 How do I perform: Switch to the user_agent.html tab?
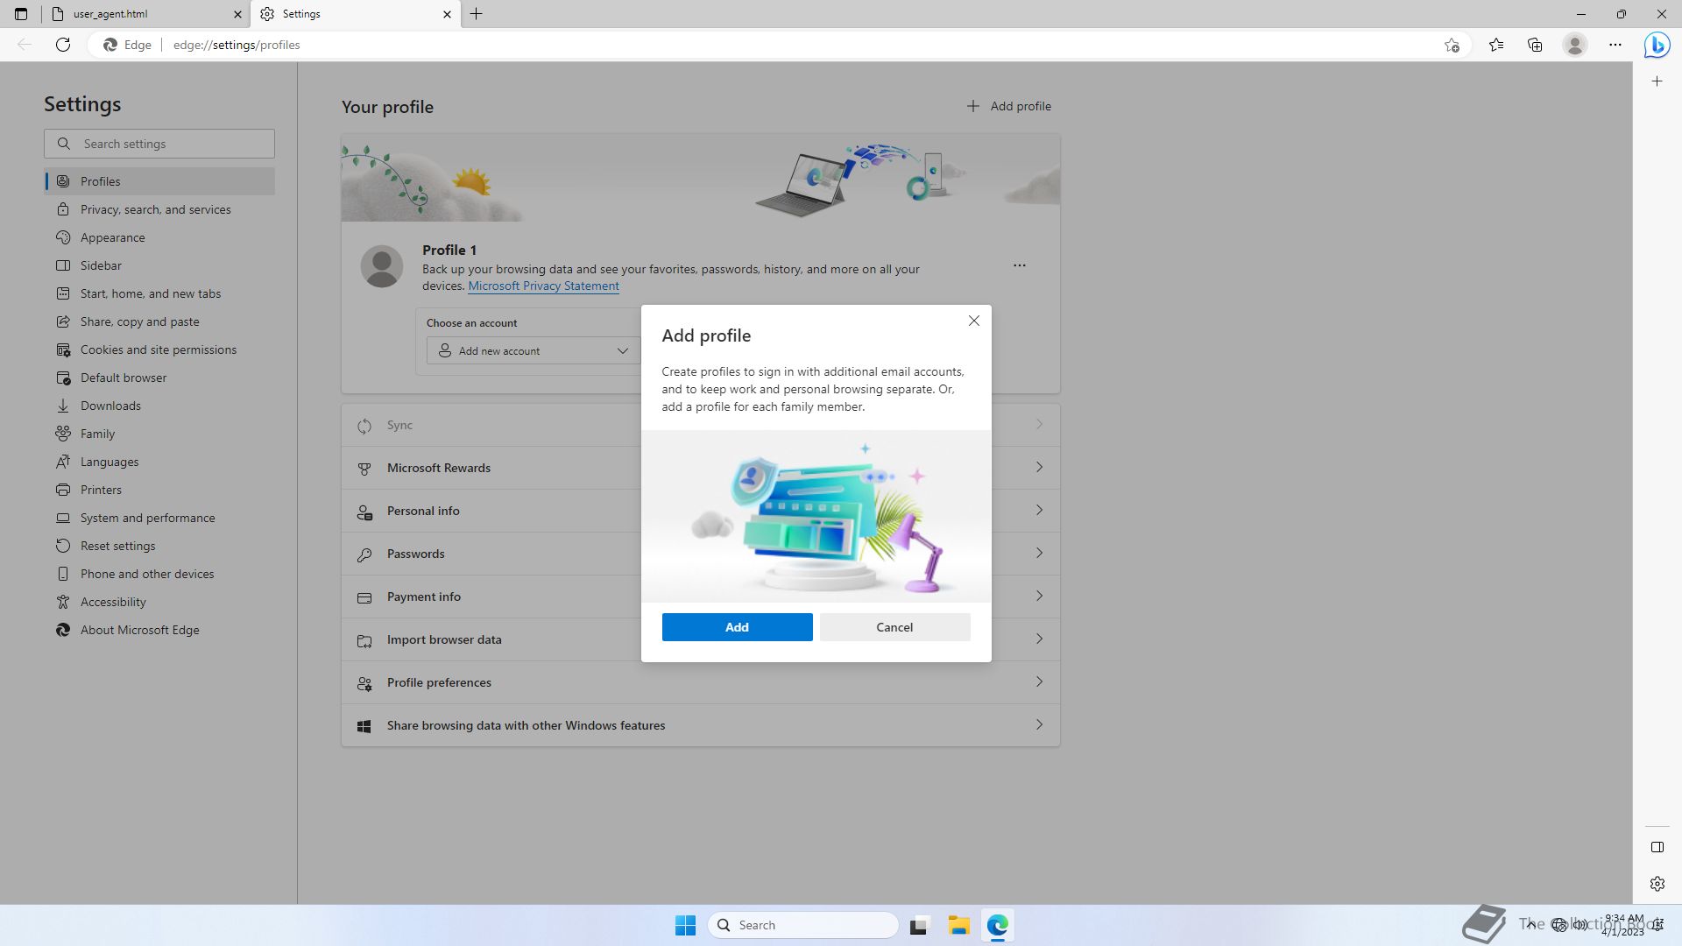145,14
